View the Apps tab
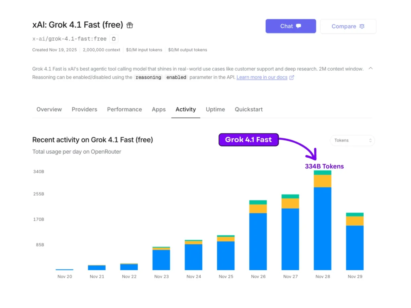Screen dimensions: 411x308 159,109
